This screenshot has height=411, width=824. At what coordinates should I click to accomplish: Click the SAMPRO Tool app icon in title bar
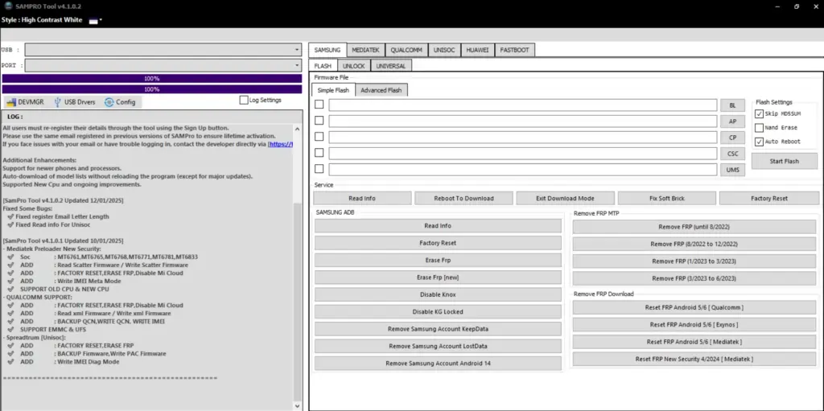coord(8,6)
